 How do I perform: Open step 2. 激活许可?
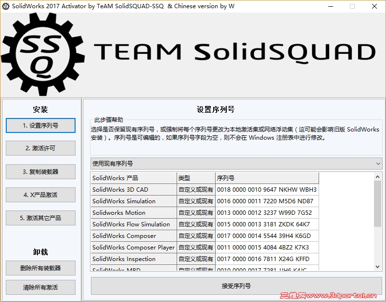(40, 148)
